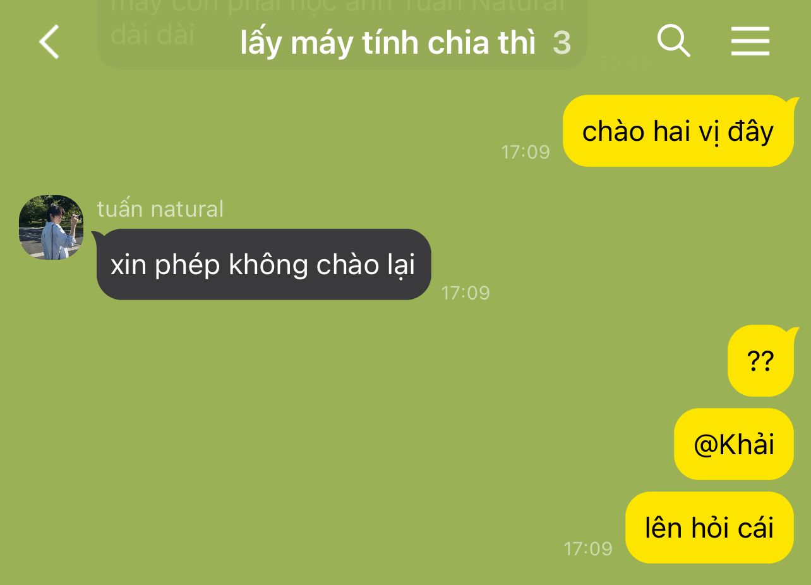811x585 pixels.
Task: Tap the faded message mentioning 'Tuấn Natural dài dài'
Action: pos(342,25)
